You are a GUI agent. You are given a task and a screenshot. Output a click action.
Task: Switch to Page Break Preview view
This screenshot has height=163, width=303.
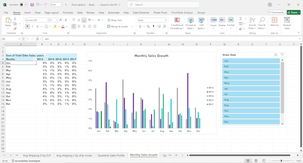(x=264, y=161)
